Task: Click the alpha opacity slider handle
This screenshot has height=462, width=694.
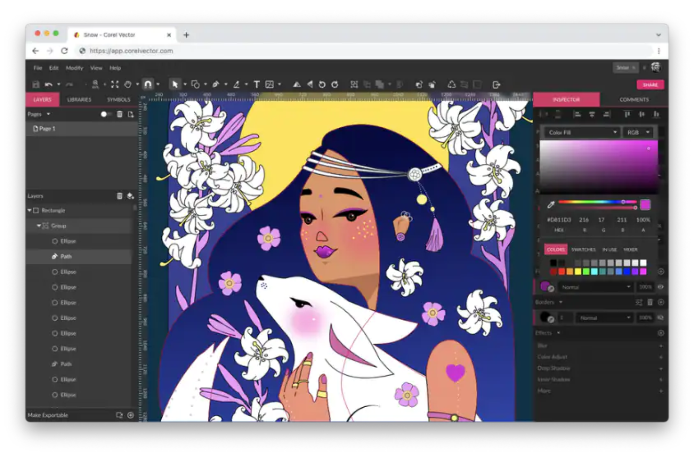Action: tap(635, 207)
